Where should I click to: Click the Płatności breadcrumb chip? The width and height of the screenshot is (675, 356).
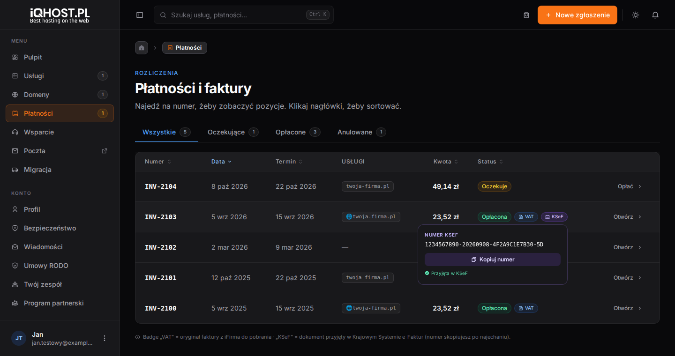(185, 48)
